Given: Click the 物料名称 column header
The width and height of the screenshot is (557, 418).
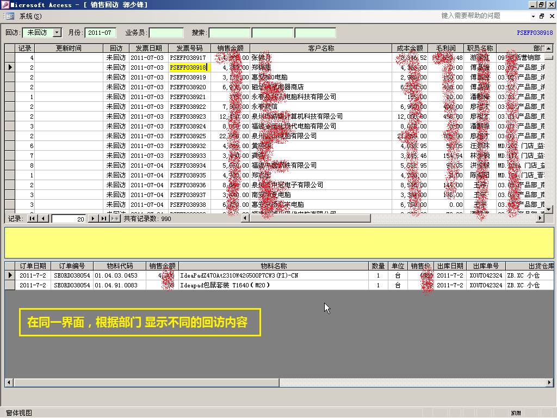Looking at the screenshot, I should (x=274, y=266).
